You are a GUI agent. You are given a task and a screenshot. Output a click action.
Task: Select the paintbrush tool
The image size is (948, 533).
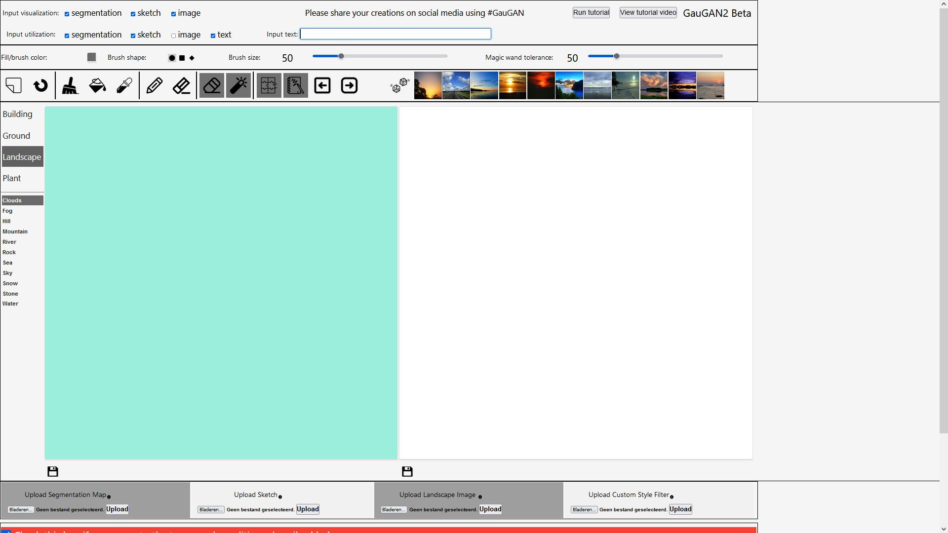(x=70, y=85)
